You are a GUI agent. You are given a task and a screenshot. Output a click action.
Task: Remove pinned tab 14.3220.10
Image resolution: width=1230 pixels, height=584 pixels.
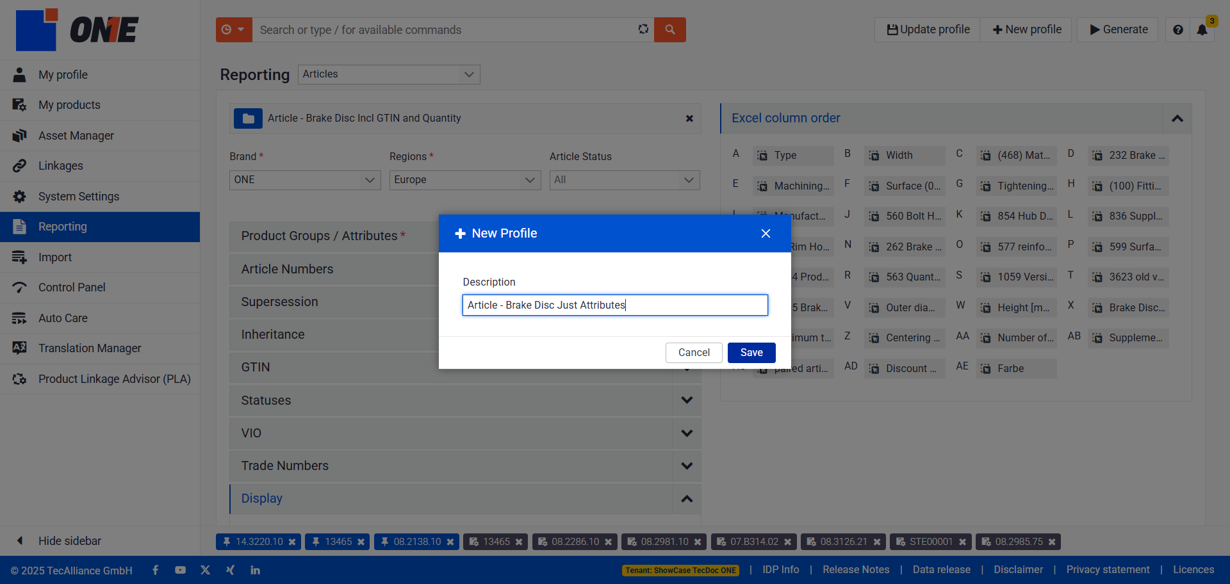tap(292, 542)
